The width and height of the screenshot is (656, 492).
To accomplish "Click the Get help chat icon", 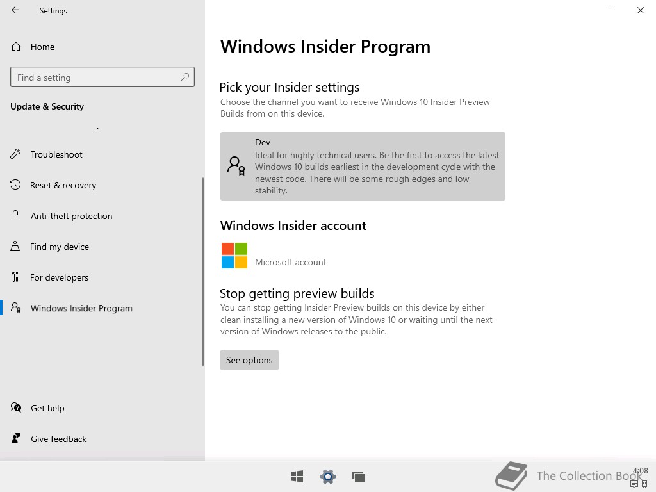I will [16, 407].
